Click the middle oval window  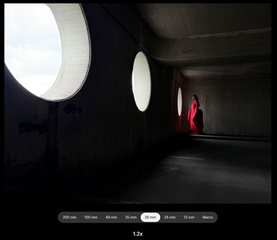click(x=142, y=81)
